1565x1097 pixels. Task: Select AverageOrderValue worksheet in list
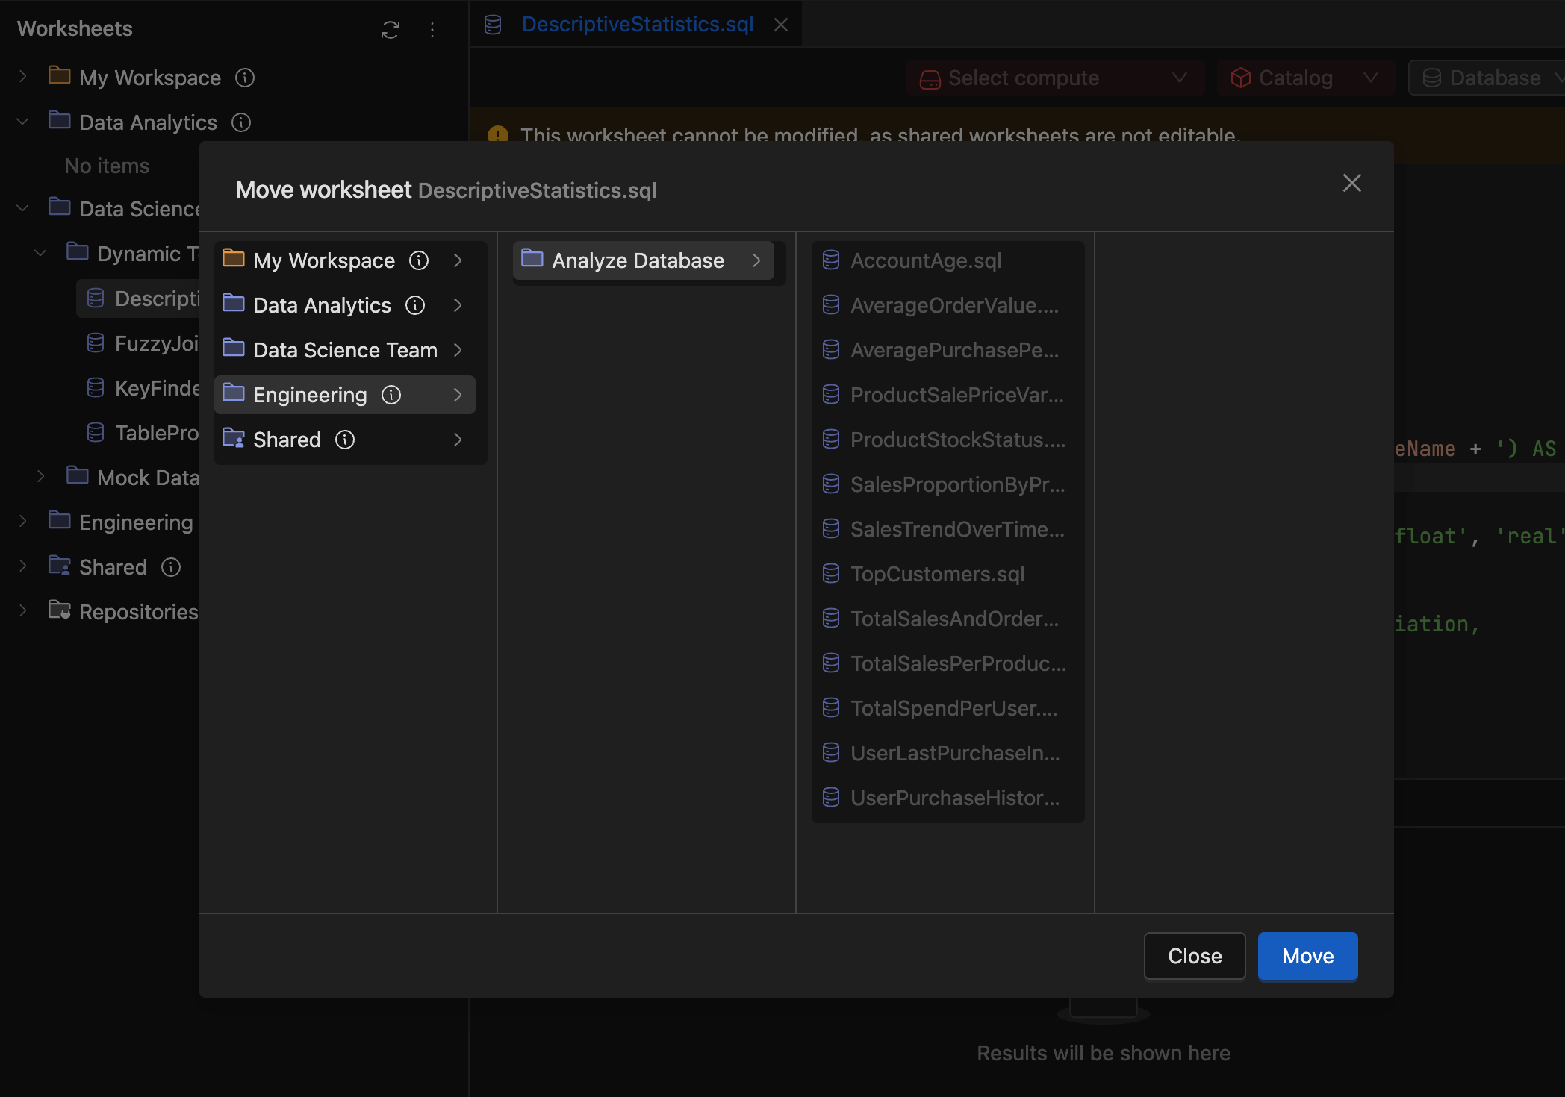942,305
